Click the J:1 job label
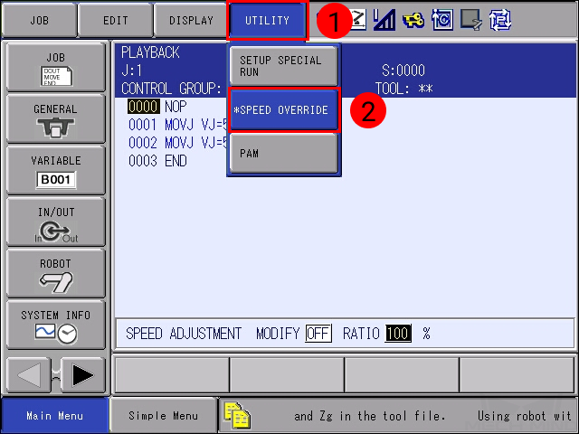The height and width of the screenshot is (434, 579). pyautogui.click(x=131, y=71)
